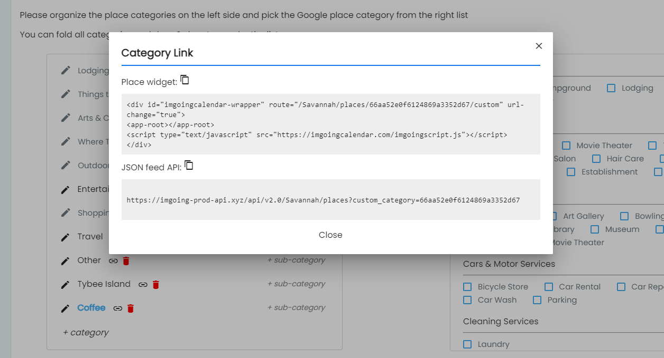The height and width of the screenshot is (358, 664).
Task: Delete the Other category
Action: (x=126, y=260)
